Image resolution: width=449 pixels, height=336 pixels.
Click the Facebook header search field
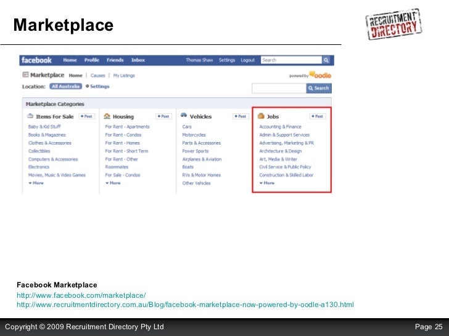[x=291, y=60]
